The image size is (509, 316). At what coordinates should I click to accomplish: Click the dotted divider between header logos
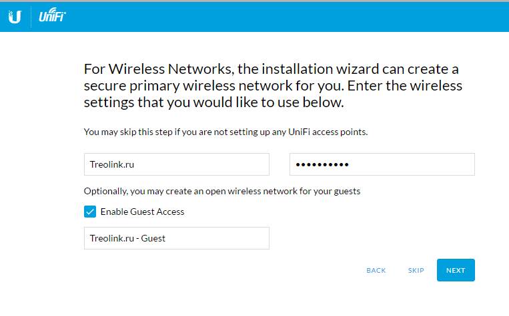tap(31, 17)
